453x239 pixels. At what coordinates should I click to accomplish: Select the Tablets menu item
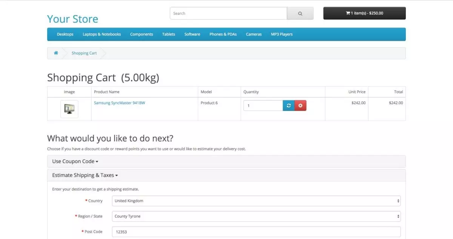169,34
